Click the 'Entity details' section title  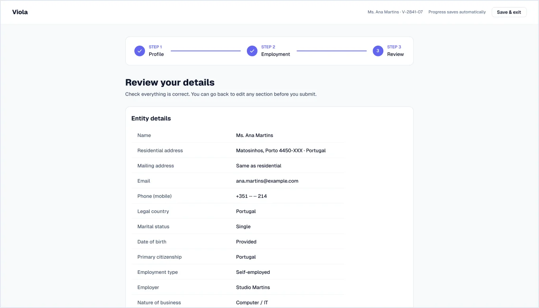click(151, 118)
